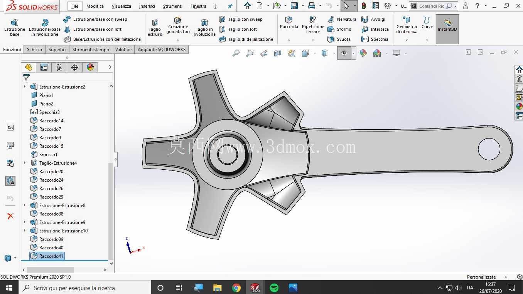The image size is (523, 294).
Task: Select Specchia3 in feature tree
Action: [45, 112]
